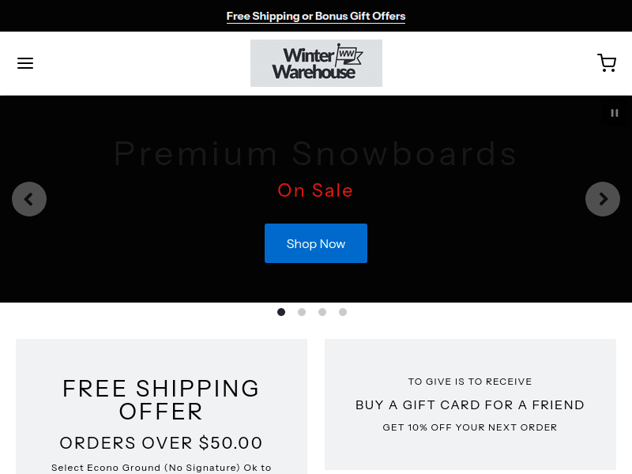Screen dimensions: 632x474
Task: Click the Premium Snowboards slide heading
Action: click(316, 153)
